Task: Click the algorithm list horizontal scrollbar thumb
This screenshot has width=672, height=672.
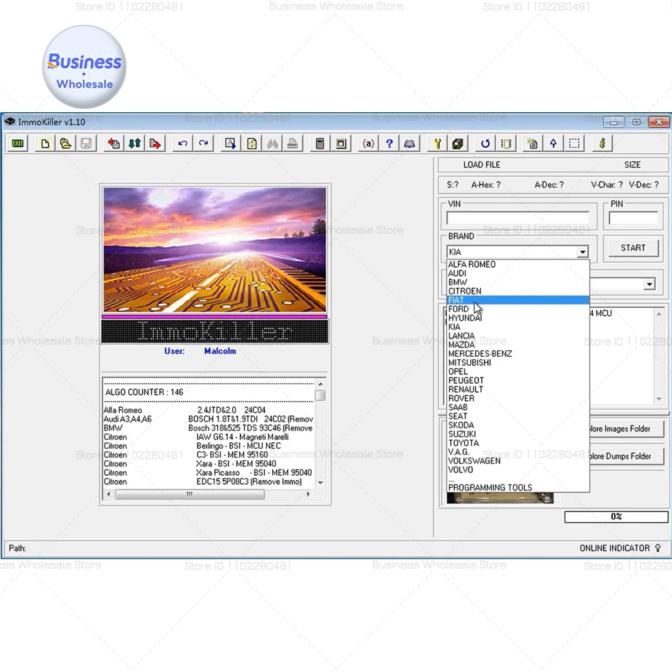Action: [x=190, y=495]
